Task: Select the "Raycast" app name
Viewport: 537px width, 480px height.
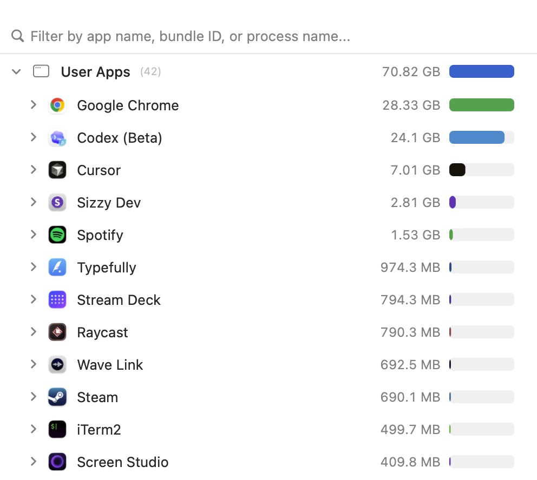Action: point(102,332)
